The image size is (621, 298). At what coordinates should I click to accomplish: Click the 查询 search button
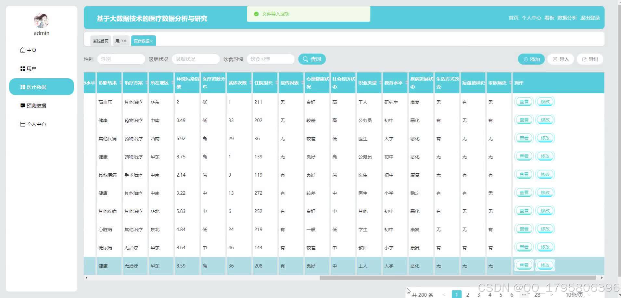click(312, 59)
